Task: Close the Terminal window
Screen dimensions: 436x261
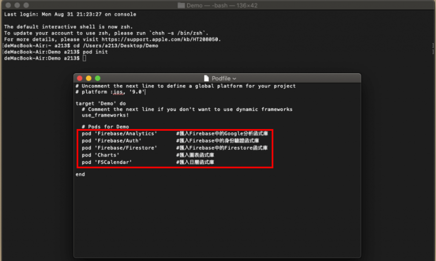Action: 8,5
